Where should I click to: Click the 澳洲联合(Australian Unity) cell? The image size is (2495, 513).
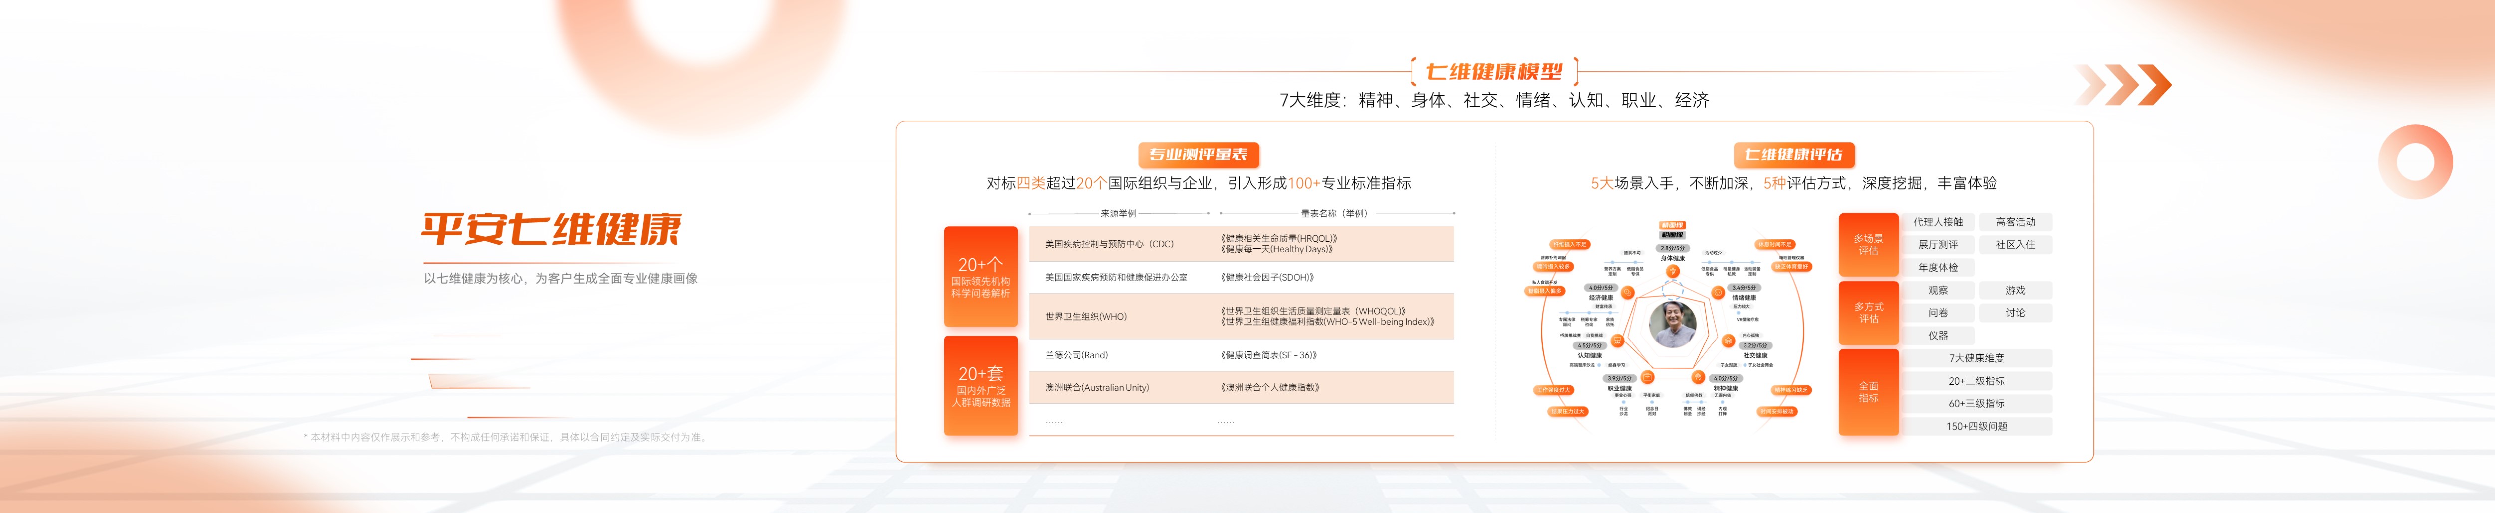click(x=1097, y=387)
